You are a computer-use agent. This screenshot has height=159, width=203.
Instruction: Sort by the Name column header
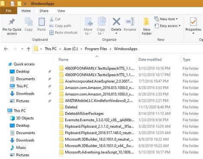pos(63,59)
